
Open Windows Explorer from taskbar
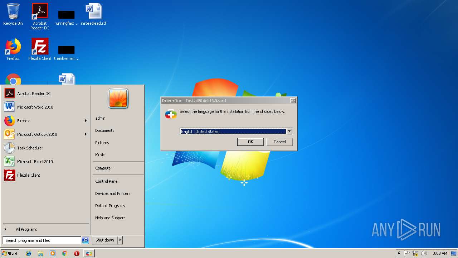(x=40, y=253)
